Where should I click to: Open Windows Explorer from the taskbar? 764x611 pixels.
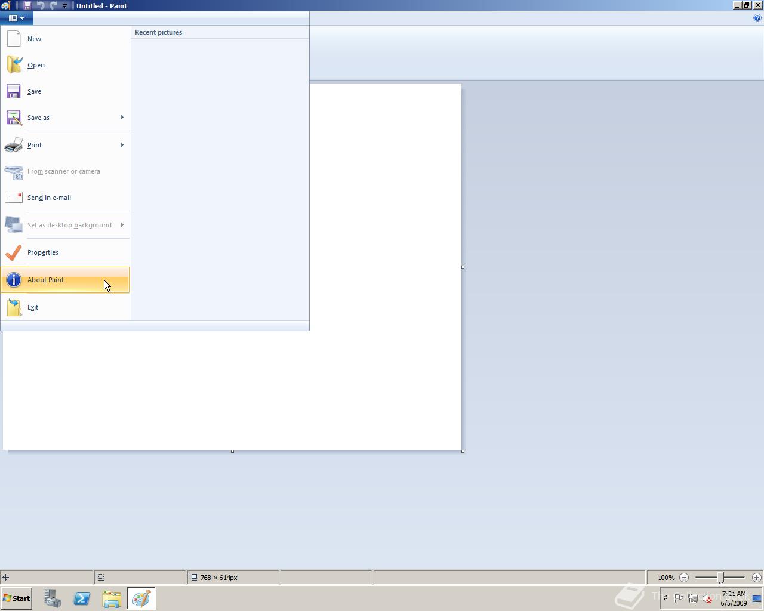pyautogui.click(x=112, y=598)
